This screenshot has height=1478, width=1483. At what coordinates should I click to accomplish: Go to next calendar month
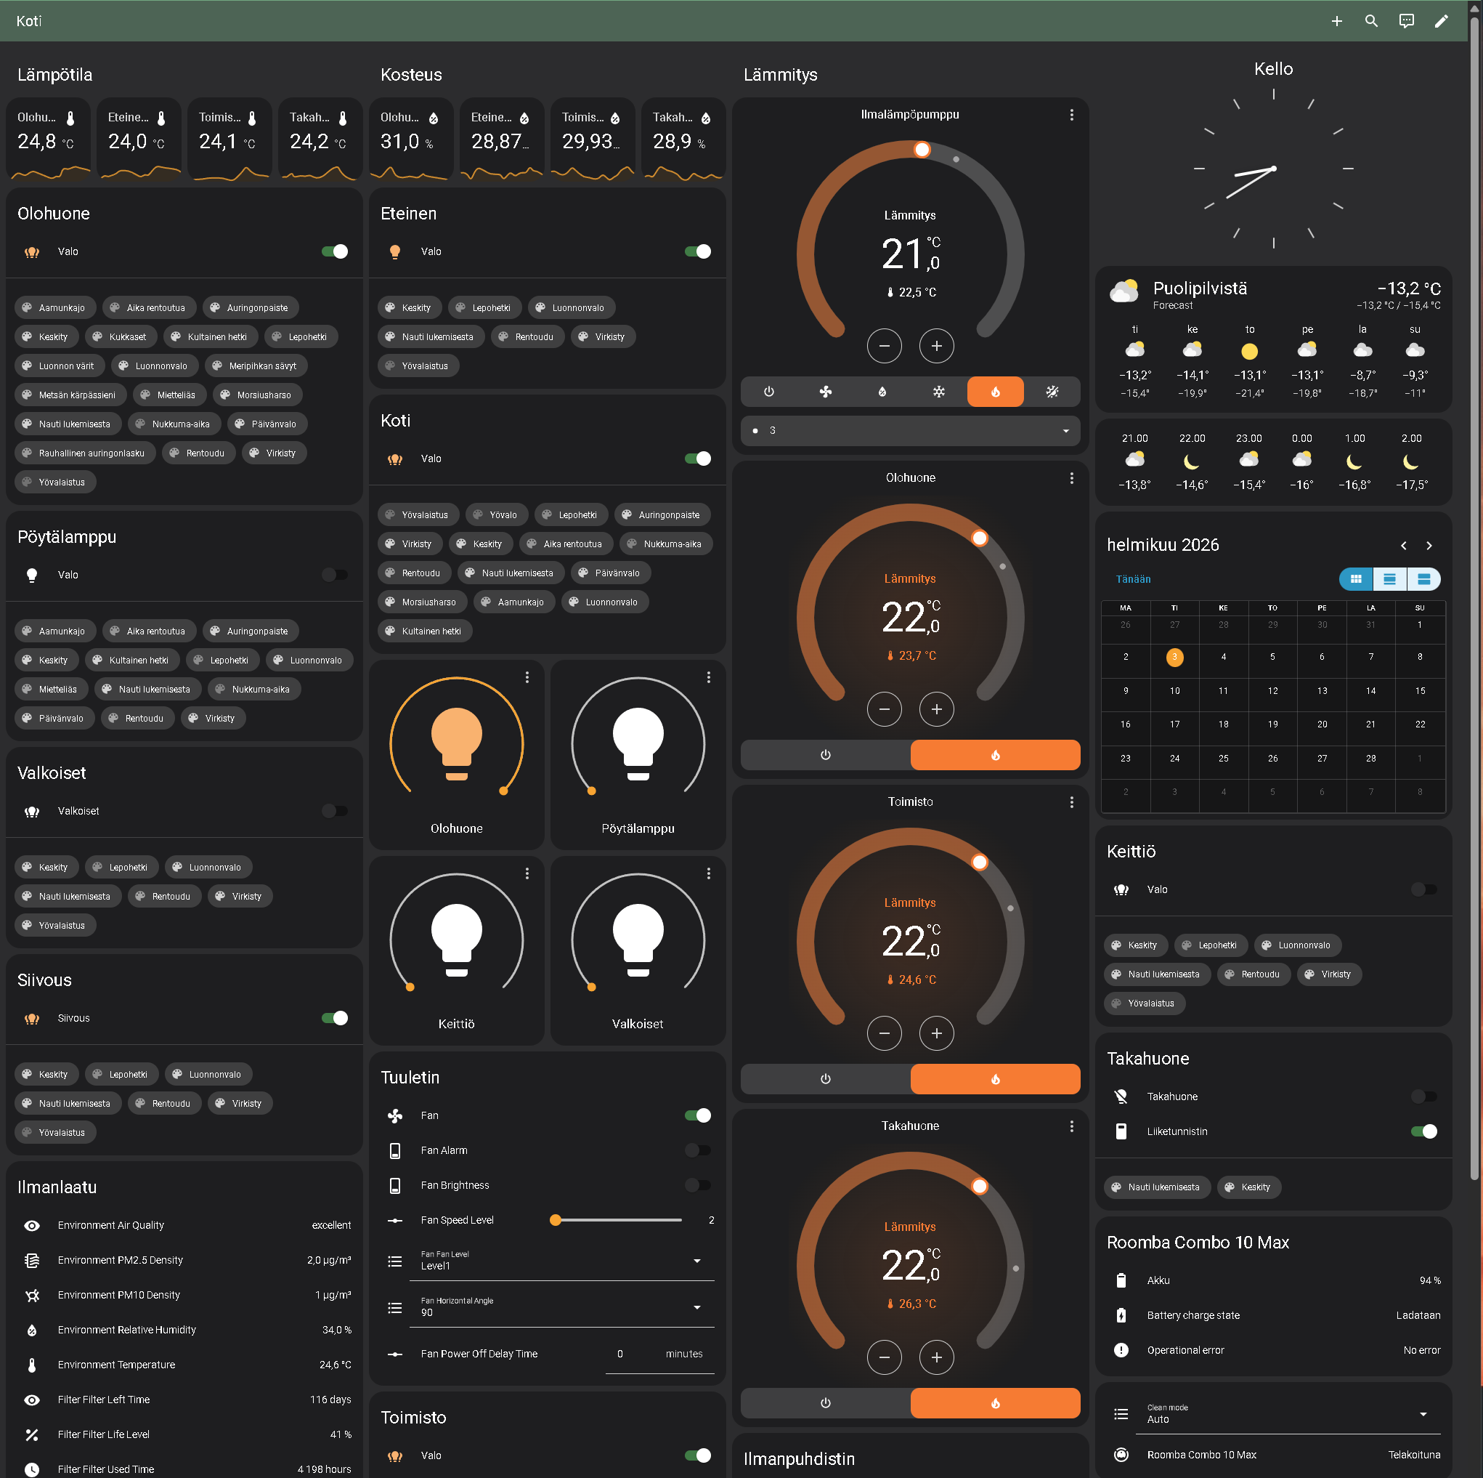click(x=1429, y=546)
